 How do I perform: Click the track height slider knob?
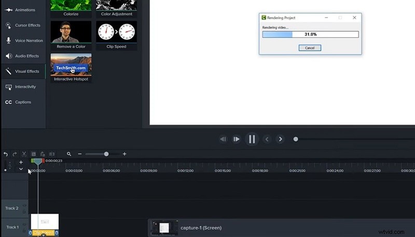[x=5, y=170]
